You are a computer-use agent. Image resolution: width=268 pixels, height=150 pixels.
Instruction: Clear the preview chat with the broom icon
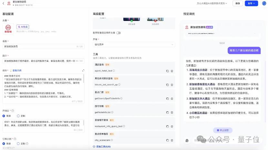pos(187,140)
